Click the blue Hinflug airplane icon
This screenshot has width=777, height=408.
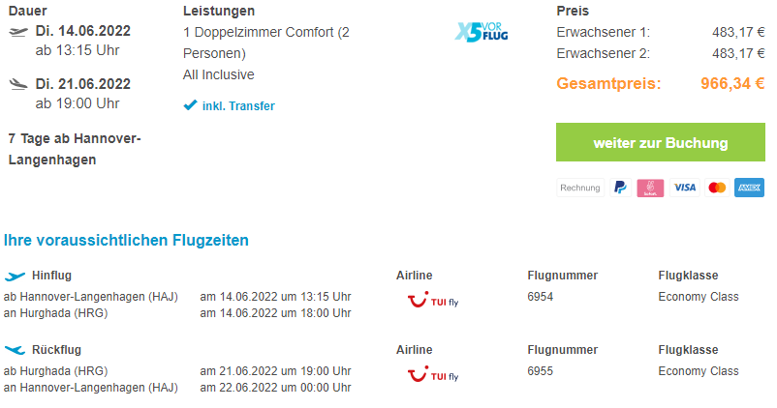pyautogui.click(x=15, y=276)
